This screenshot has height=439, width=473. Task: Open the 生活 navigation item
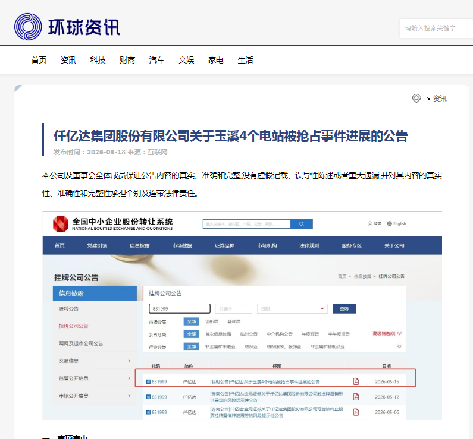click(245, 60)
